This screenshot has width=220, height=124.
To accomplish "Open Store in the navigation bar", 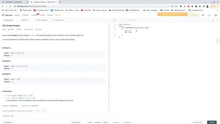I will click(x=58, y=15).
